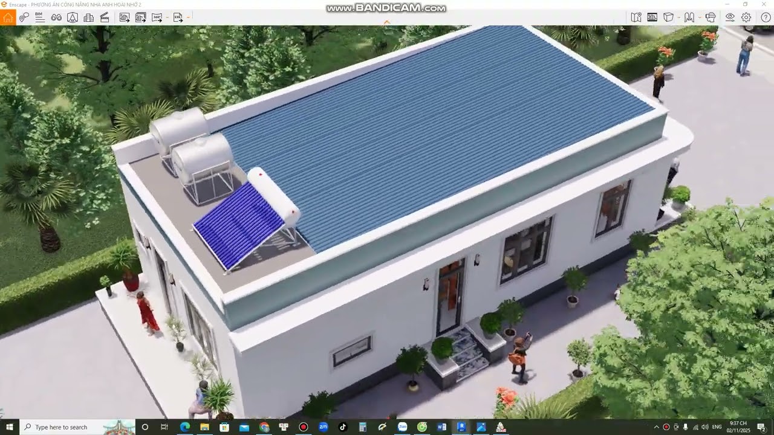The image size is (774, 435).
Task: Click the EXE standalone export icon
Action: pos(178,18)
